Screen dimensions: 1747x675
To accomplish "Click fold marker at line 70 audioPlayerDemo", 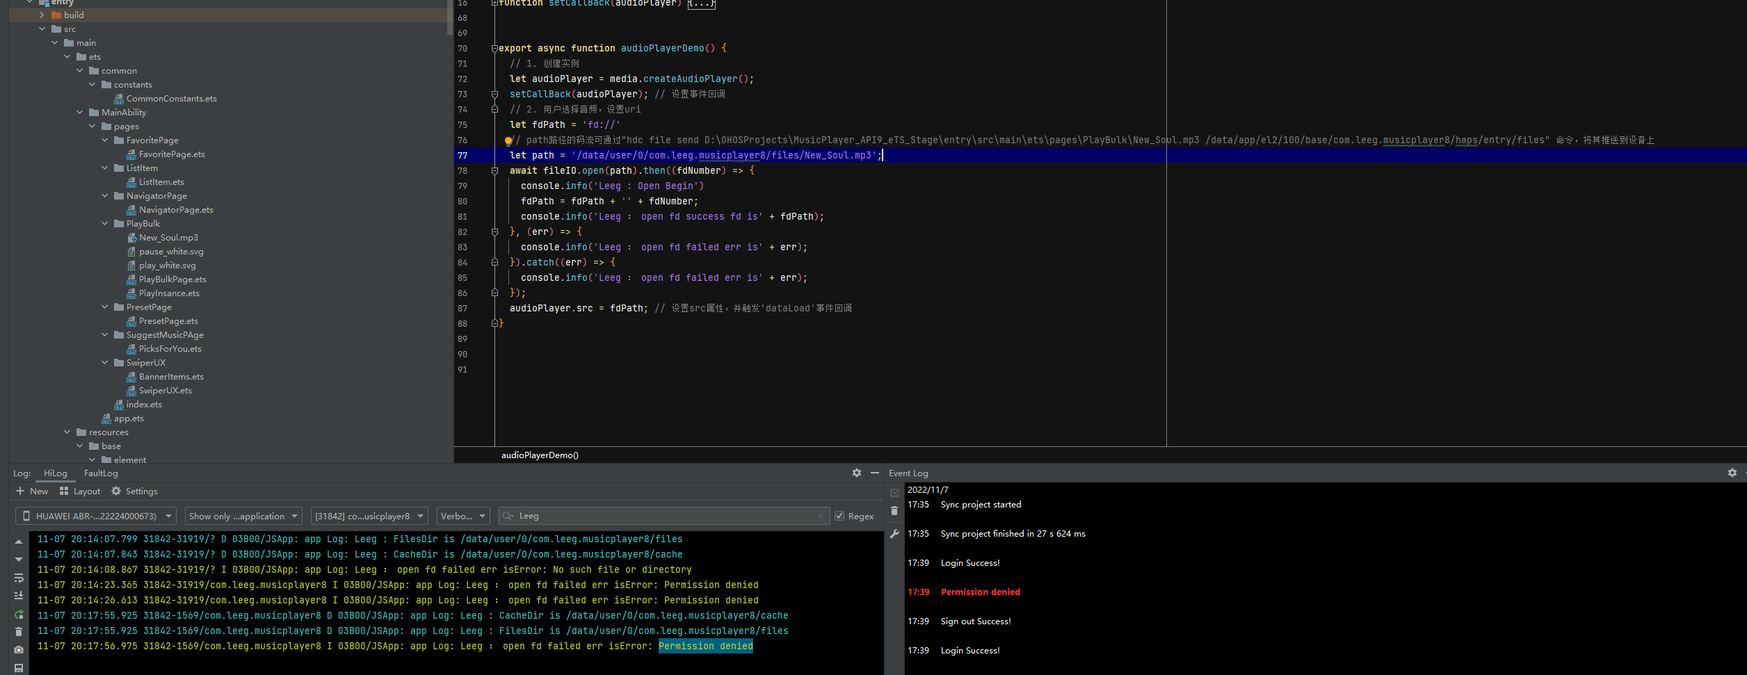I will click(494, 49).
